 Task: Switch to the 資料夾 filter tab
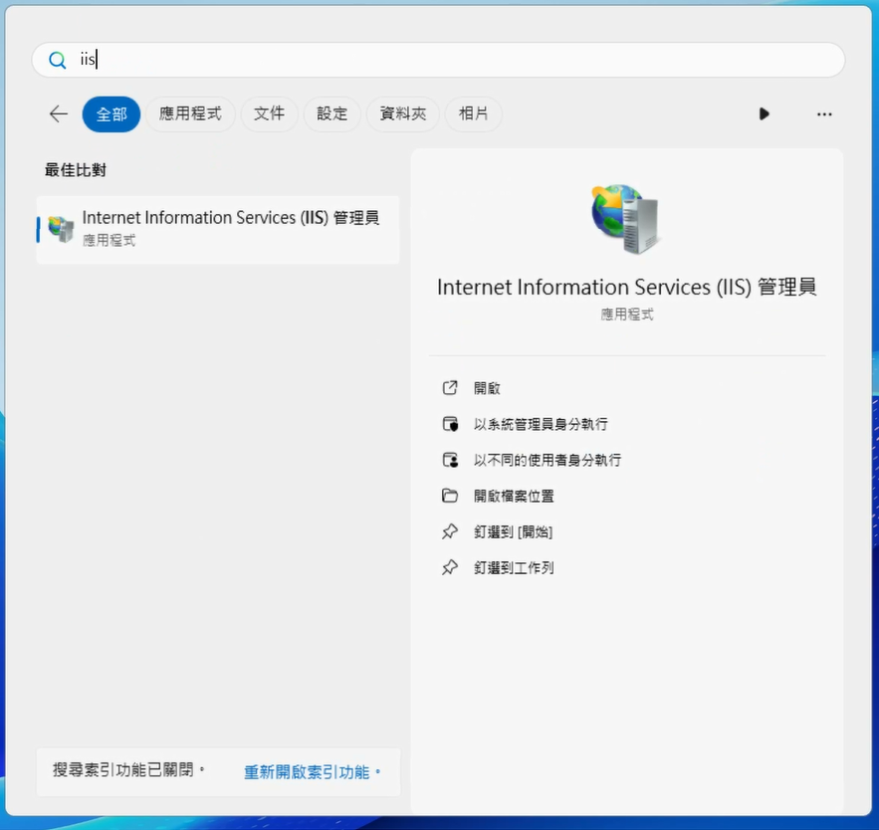[402, 114]
